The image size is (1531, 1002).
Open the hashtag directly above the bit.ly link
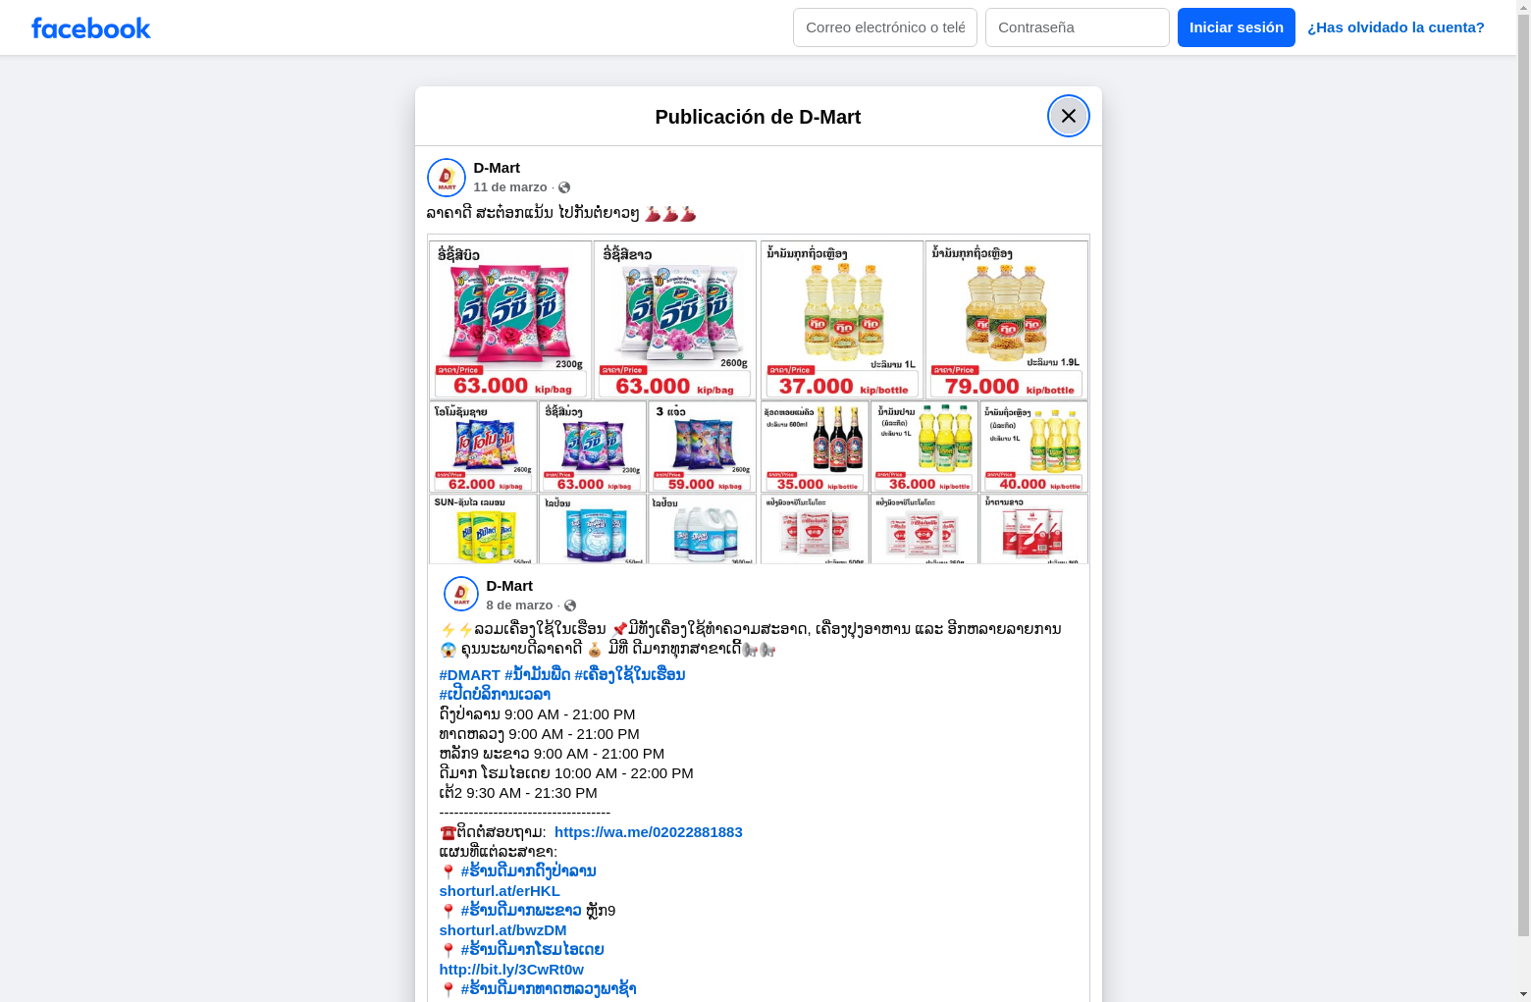(x=532, y=950)
